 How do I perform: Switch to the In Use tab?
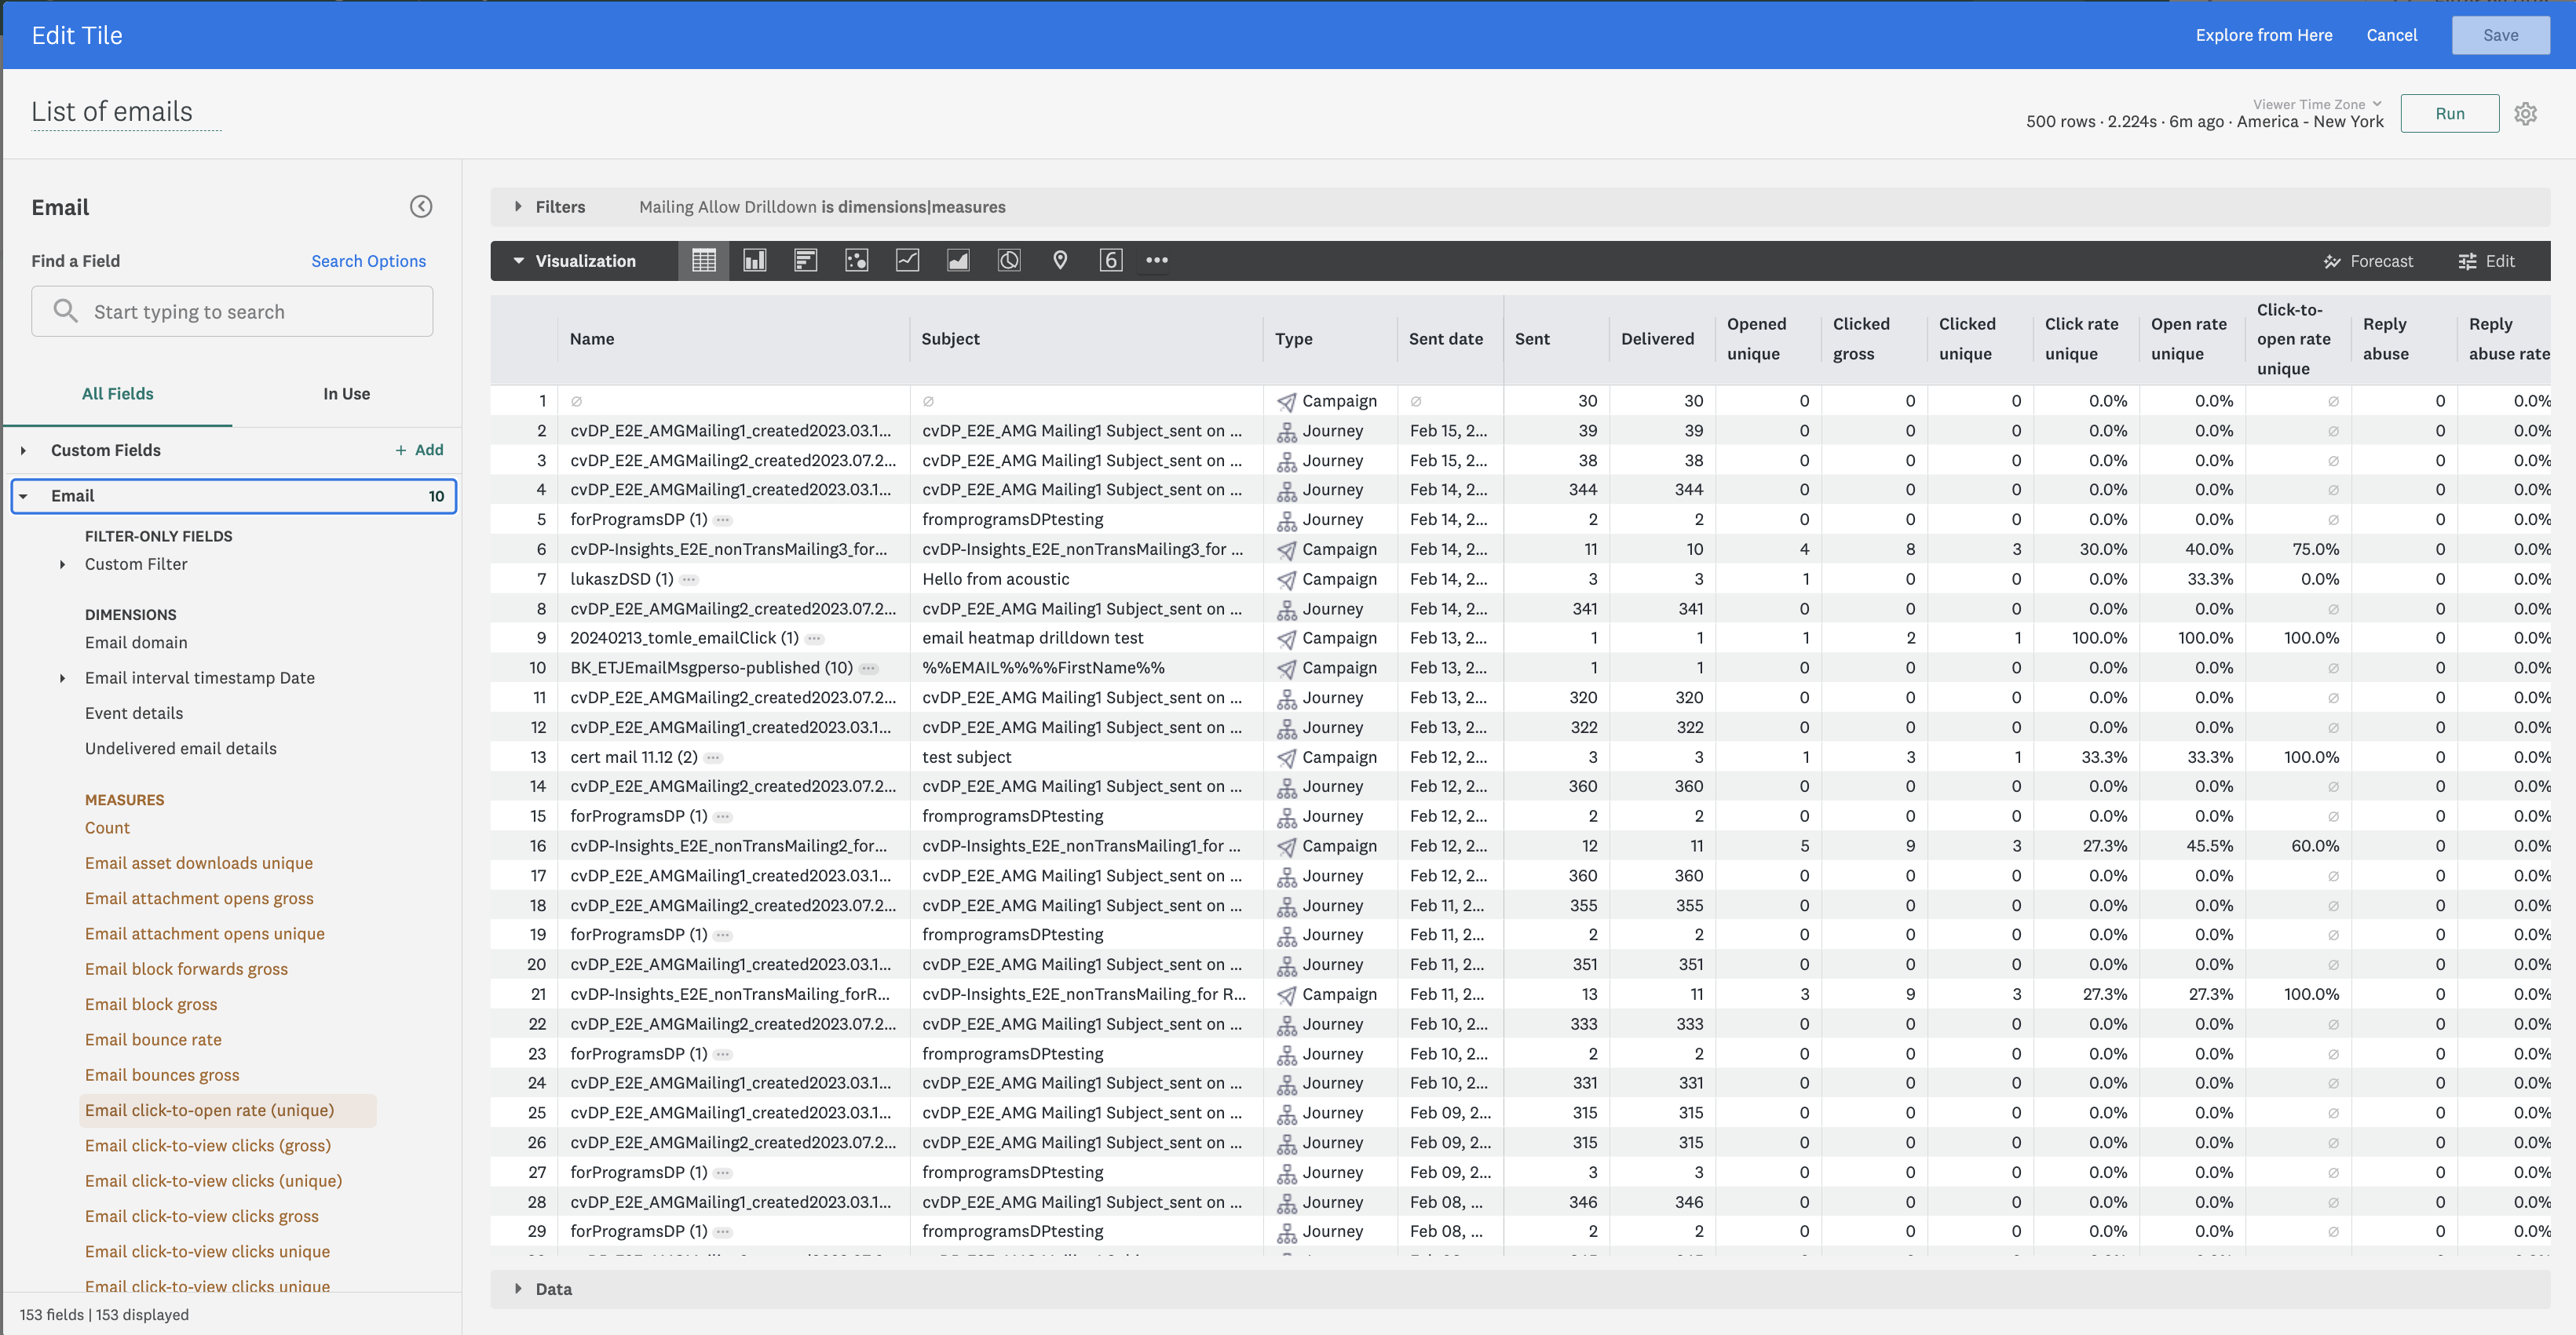[346, 392]
